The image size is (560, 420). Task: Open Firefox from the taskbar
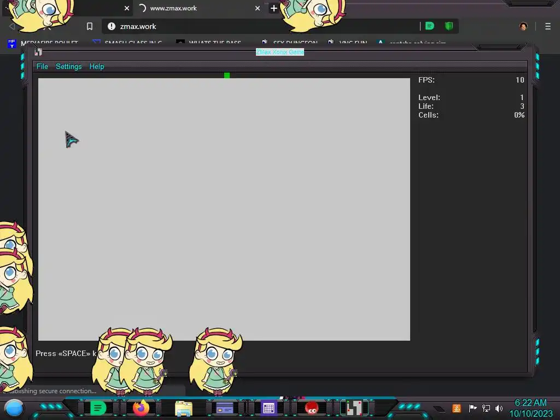141,408
